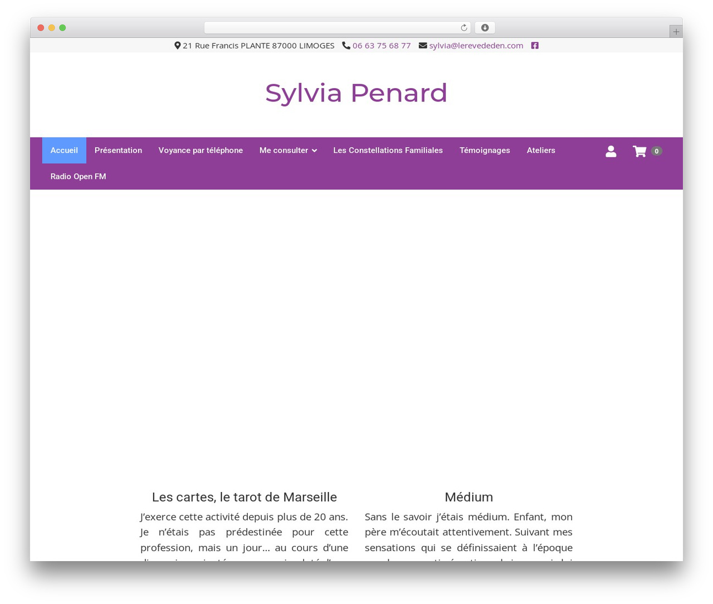713x604 pixels.
Task: Click the Facebook icon in top bar
Action: tap(535, 46)
